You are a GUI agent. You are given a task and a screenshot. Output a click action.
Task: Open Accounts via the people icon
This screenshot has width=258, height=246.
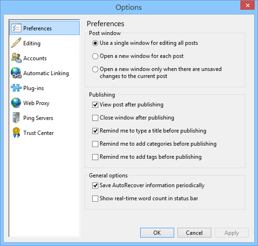click(x=16, y=58)
